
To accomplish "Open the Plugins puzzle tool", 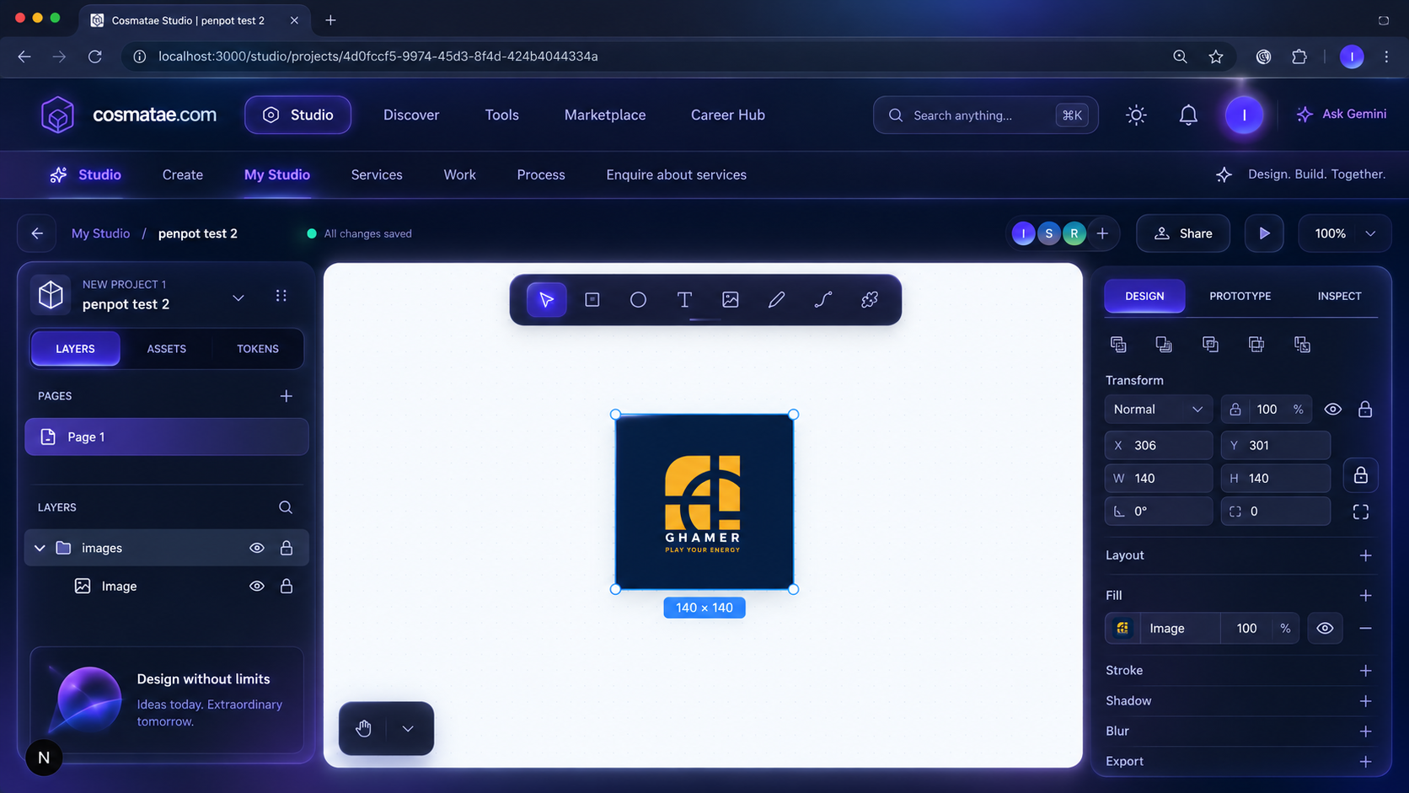I will click(870, 299).
